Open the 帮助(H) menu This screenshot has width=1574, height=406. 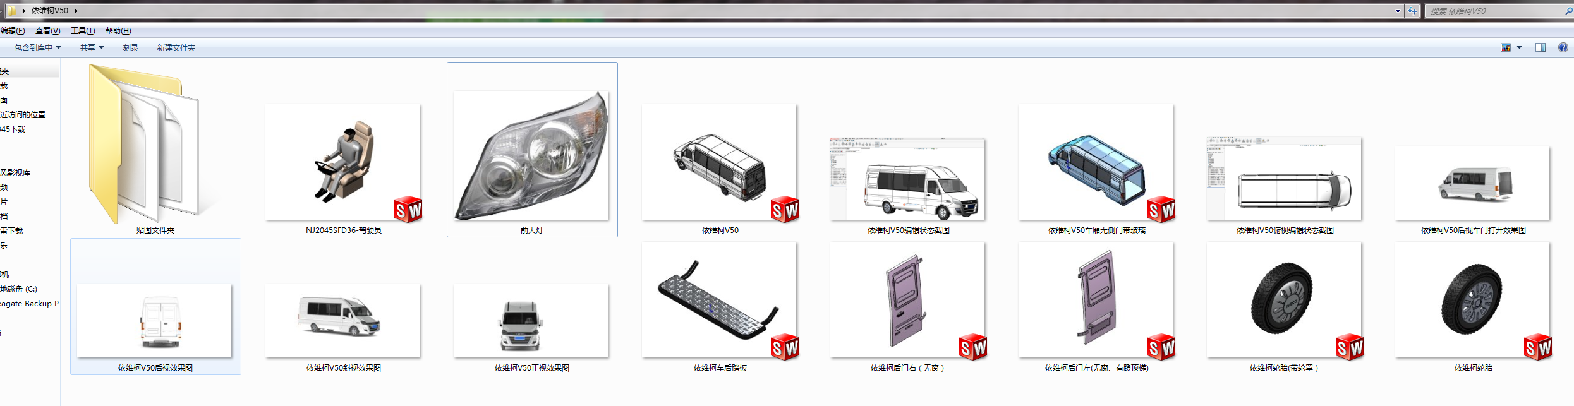coord(118,31)
